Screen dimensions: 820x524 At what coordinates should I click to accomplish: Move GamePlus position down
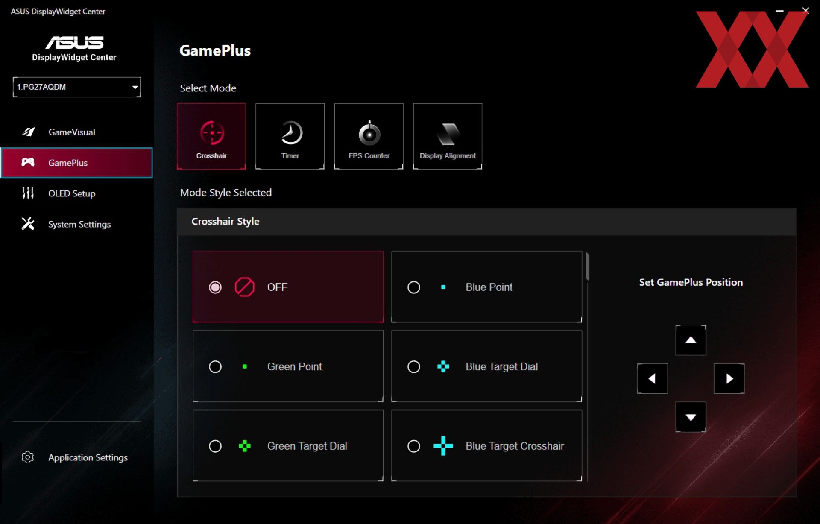tap(691, 417)
